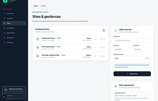Click the Riverside Logistics Park name
Viewport: 158px width, 101px height.
[50, 55]
